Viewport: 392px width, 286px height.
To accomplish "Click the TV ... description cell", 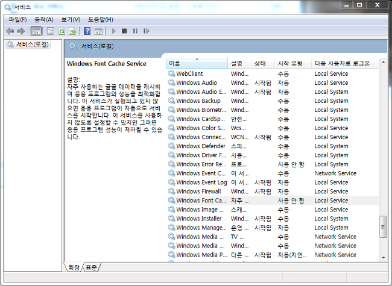I will [x=237, y=237].
